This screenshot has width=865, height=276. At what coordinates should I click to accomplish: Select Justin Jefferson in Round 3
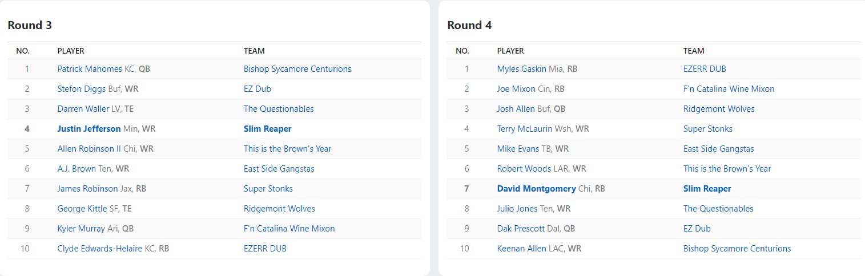coord(89,129)
